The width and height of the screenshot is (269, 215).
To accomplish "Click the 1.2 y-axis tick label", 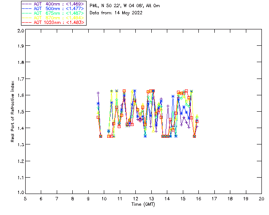I will 21,161.
